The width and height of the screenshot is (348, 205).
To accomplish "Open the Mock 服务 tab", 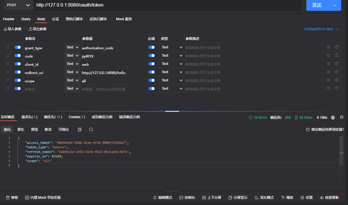I will 124,19.
